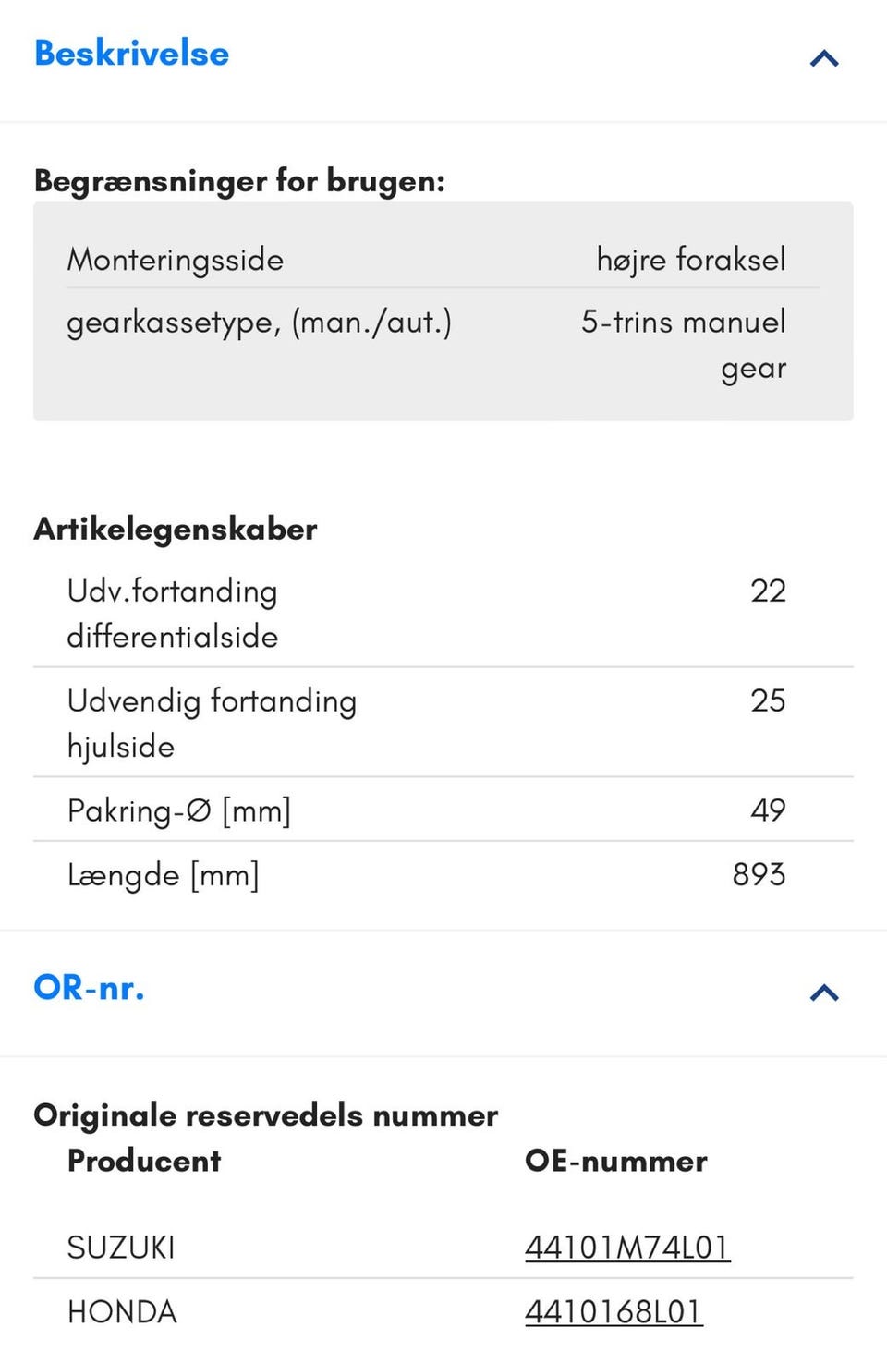The width and height of the screenshot is (887, 1364).
Task: Collapse the Beskrivelse section chevron
Action: click(x=823, y=59)
